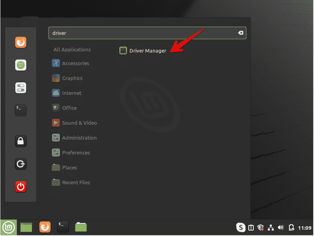Open network settings from the tray
314x236 pixels.
pos(271,227)
